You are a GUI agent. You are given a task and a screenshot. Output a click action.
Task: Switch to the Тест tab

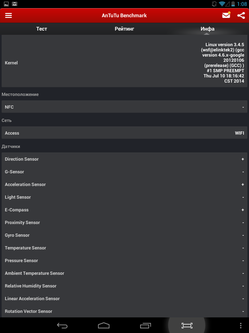(x=41, y=29)
